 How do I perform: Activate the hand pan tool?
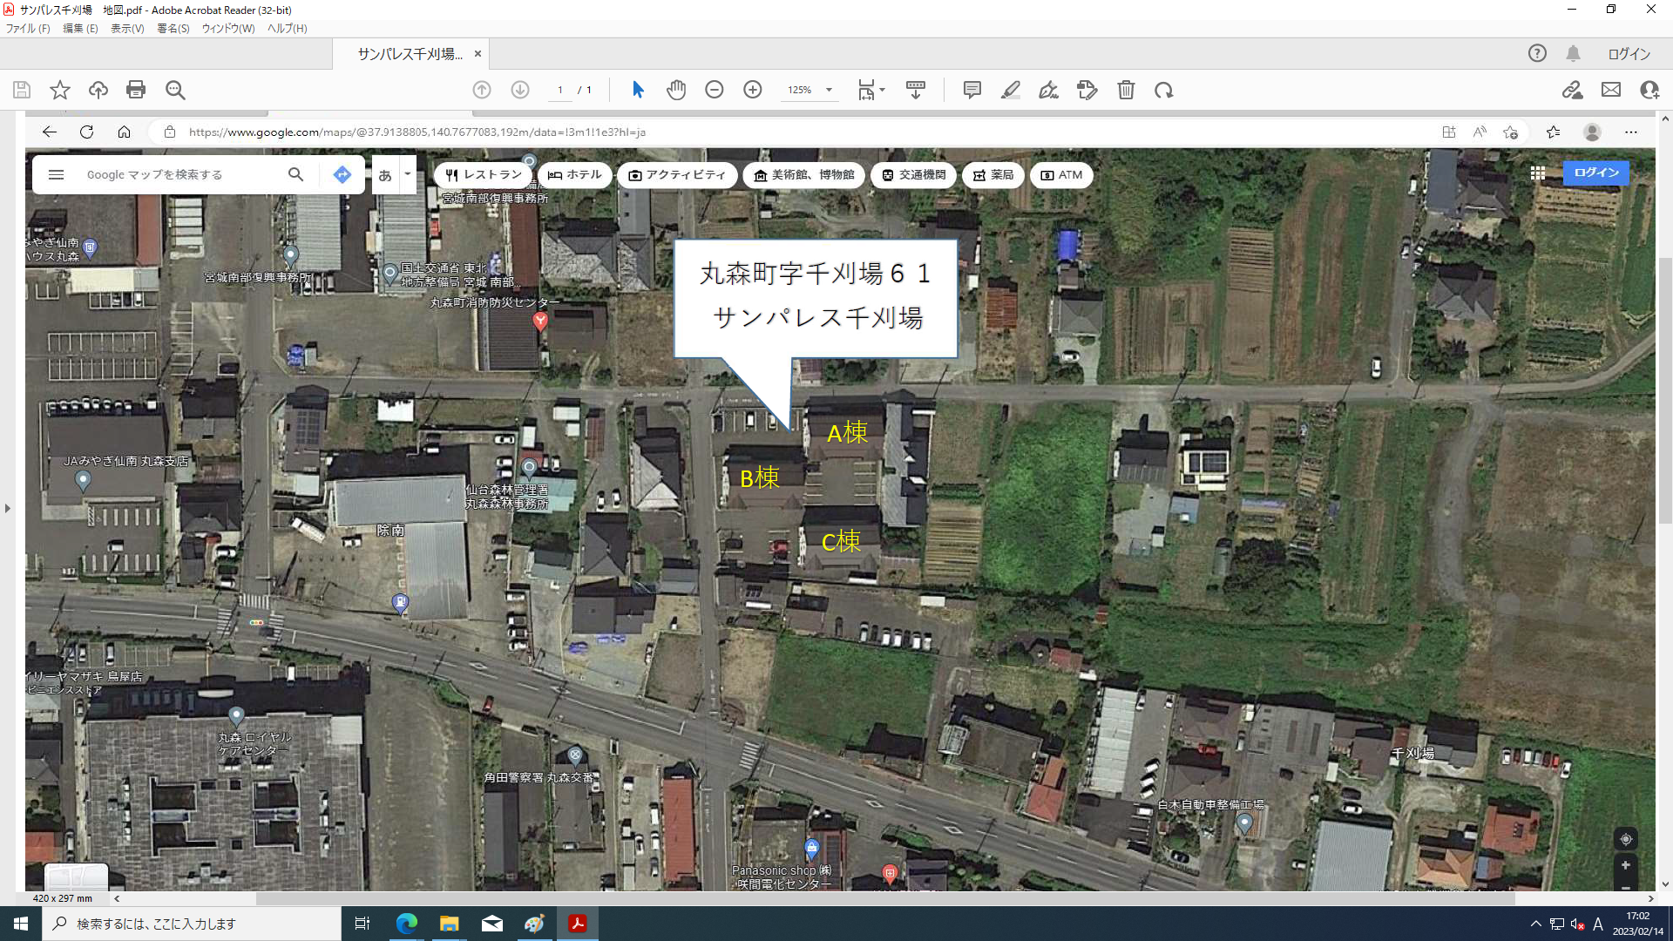click(x=676, y=90)
